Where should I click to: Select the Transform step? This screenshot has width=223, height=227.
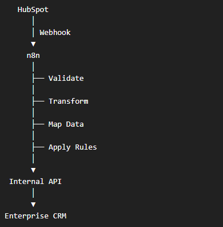69,101
